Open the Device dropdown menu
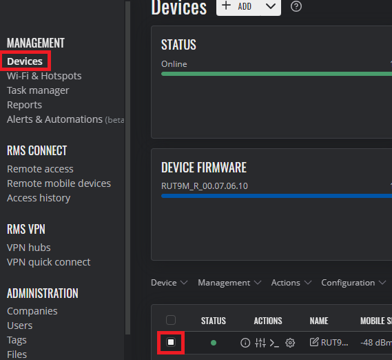The height and width of the screenshot is (360, 392). (x=169, y=283)
